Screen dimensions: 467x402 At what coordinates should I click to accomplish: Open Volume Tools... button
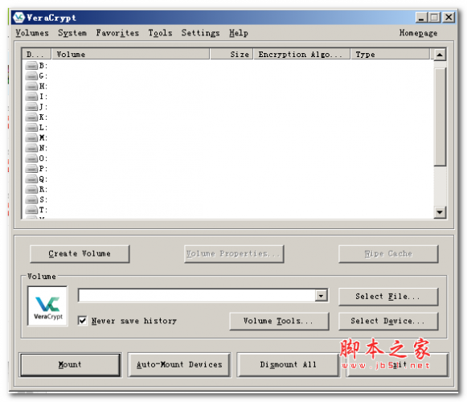tap(279, 321)
